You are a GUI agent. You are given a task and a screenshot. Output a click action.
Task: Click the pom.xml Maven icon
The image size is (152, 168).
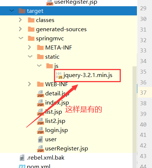22,166
